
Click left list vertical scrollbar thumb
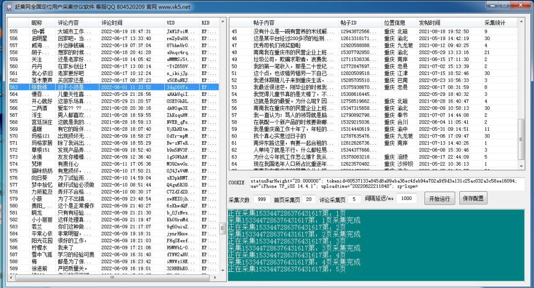[x=222, y=228]
